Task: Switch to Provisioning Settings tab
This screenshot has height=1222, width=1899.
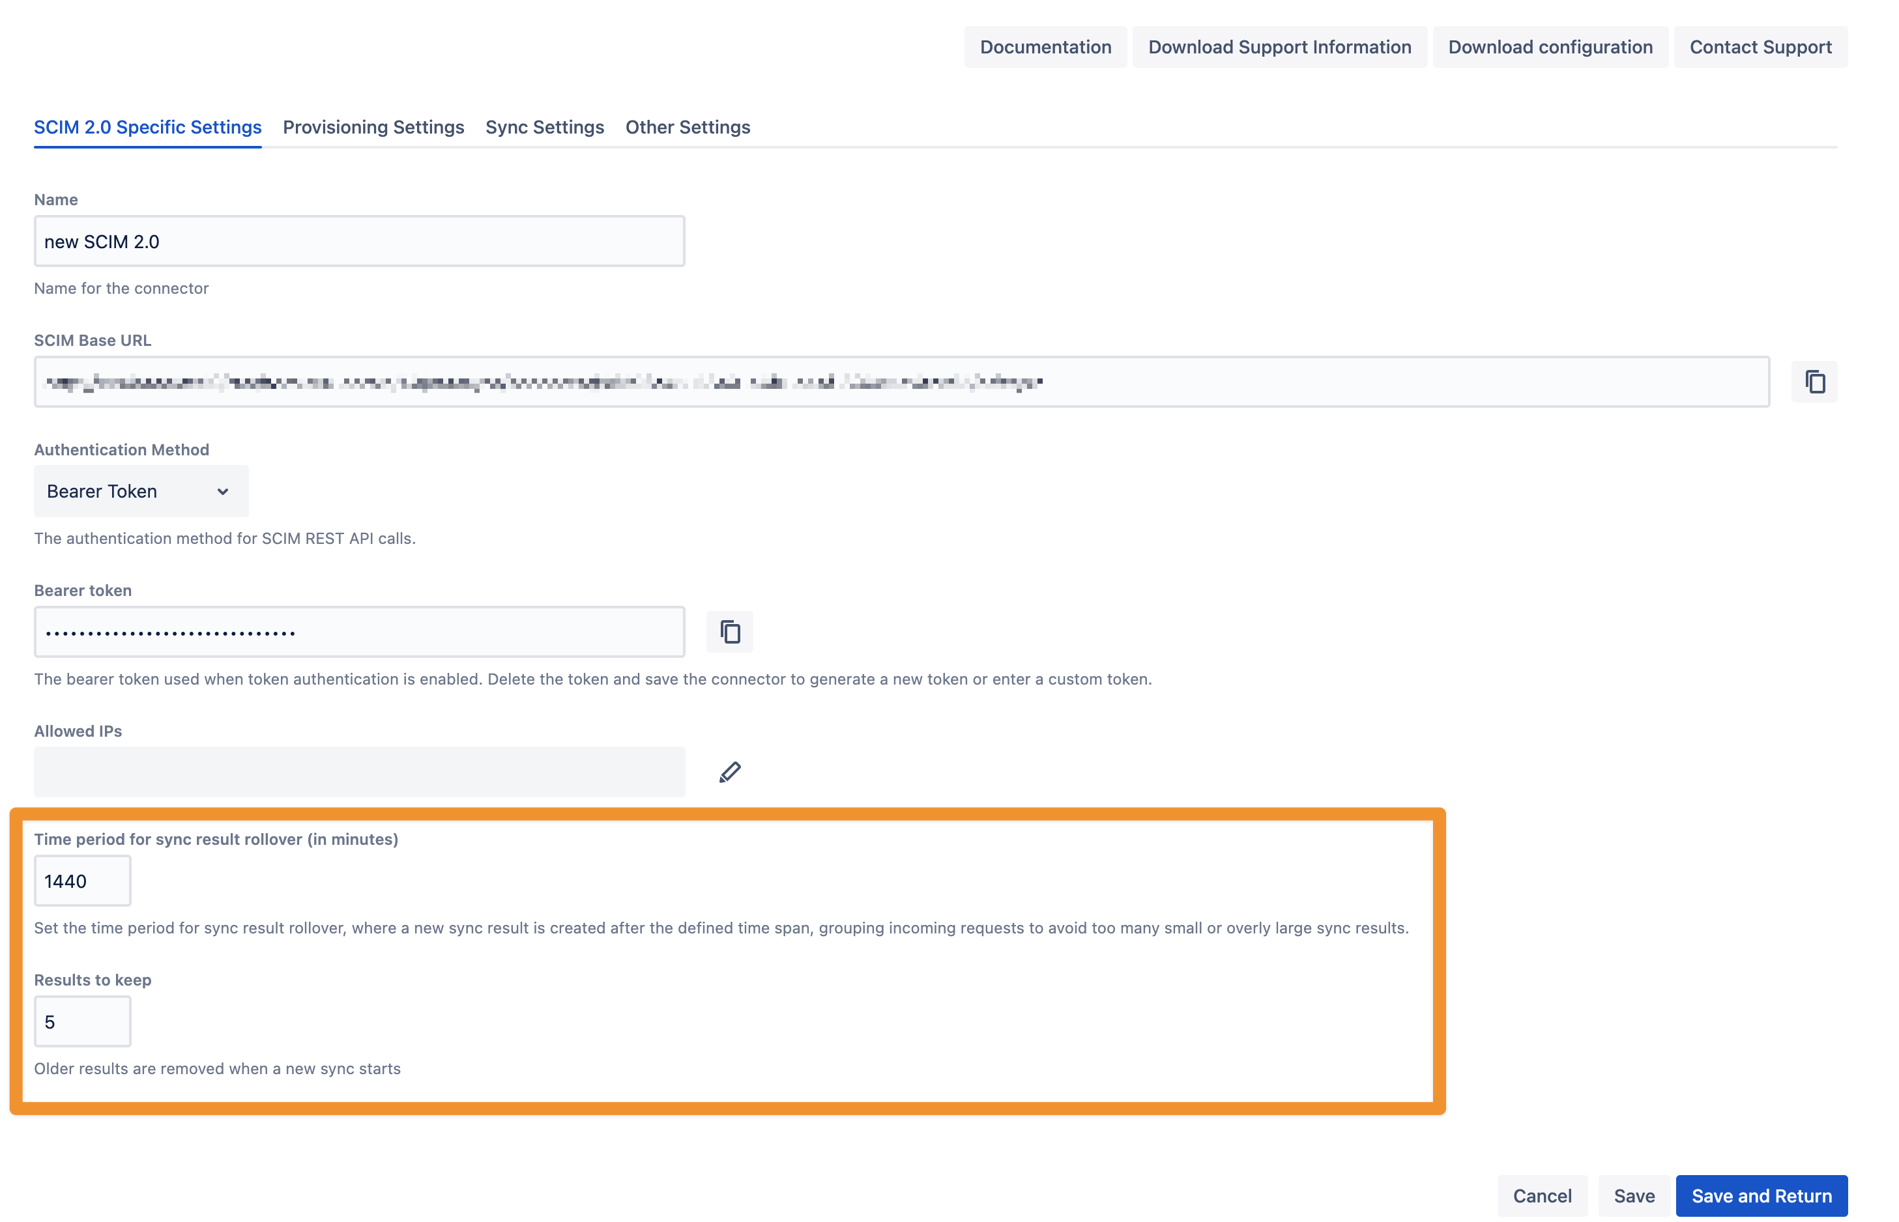Action: pyautogui.click(x=373, y=127)
